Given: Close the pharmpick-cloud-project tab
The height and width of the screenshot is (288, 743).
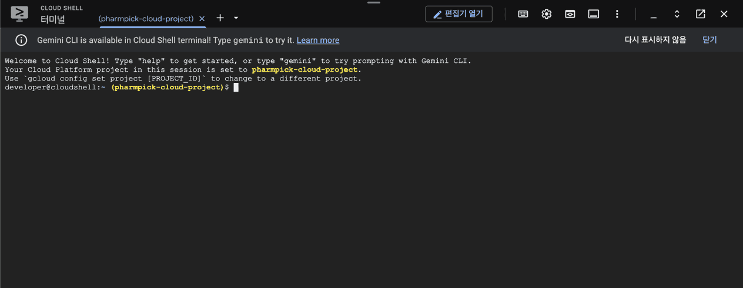Looking at the screenshot, I should click(202, 19).
